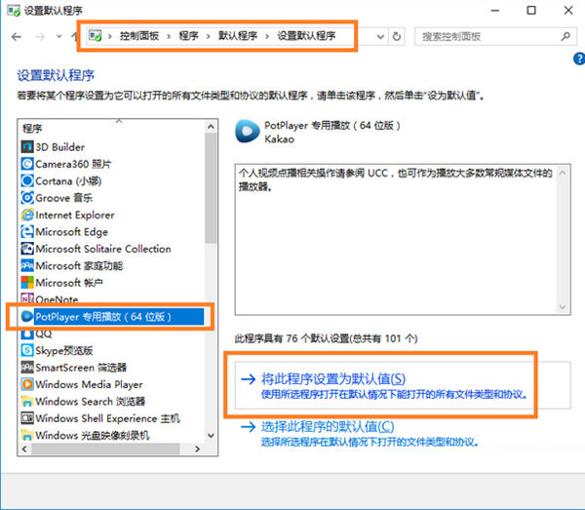Select 'Internet Explorer' row text

coord(75,215)
